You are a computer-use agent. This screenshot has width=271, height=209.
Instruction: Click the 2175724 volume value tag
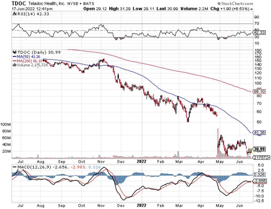pos(262,157)
